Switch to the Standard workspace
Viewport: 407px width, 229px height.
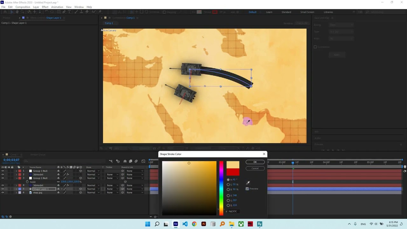286,12
